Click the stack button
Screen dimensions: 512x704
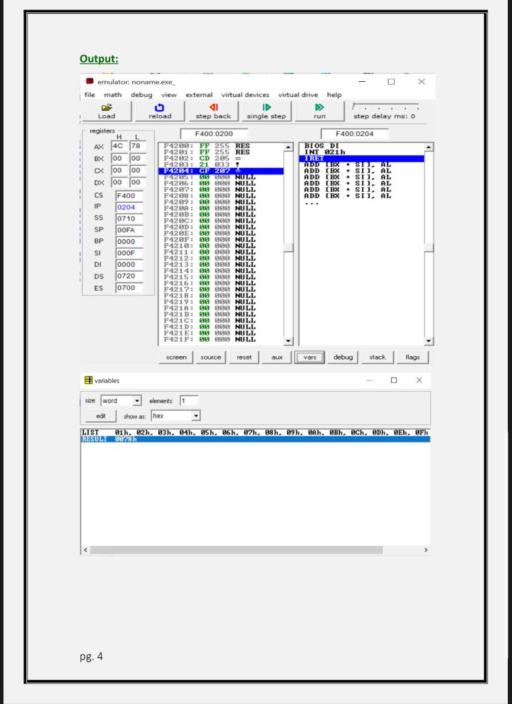[377, 357]
